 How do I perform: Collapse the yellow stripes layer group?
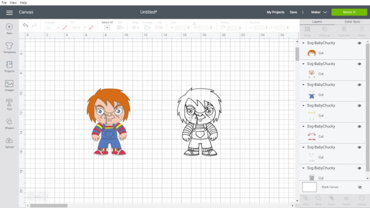[x=303, y=106]
